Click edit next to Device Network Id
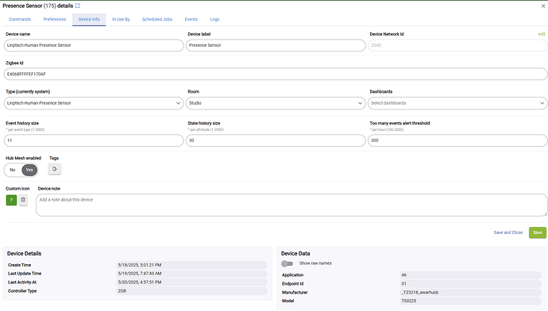This screenshot has height=311, width=548. tap(542, 34)
